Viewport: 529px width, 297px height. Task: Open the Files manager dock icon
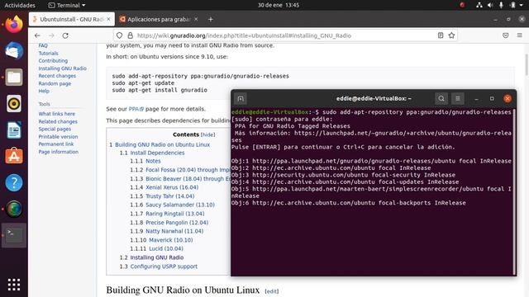pos(14,77)
